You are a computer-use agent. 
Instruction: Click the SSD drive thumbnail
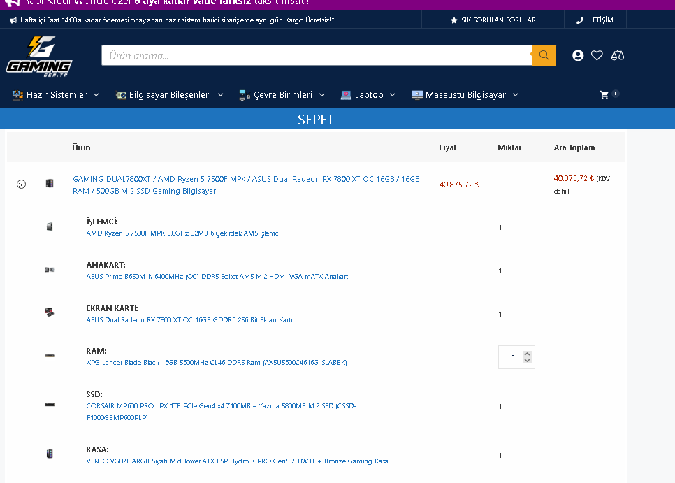pyautogui.click(x=50, y=405)
